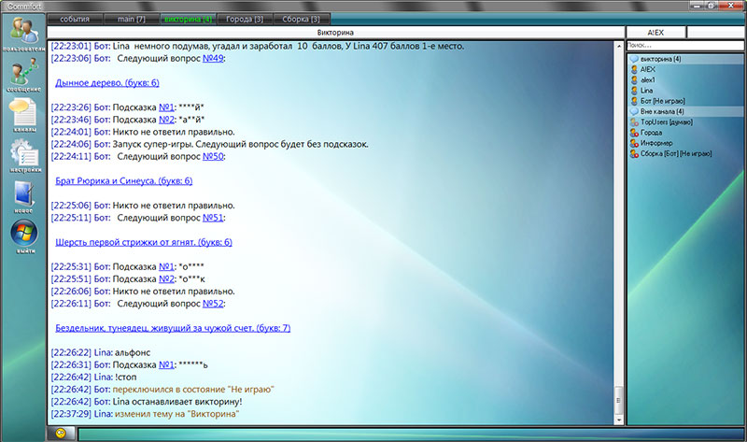Click the Новое (new) sidebar icon
747x442 pixels.
(x=22, y=194)
